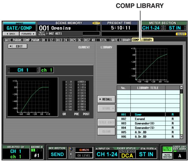Go BACK to previous screen

(11, 34)
